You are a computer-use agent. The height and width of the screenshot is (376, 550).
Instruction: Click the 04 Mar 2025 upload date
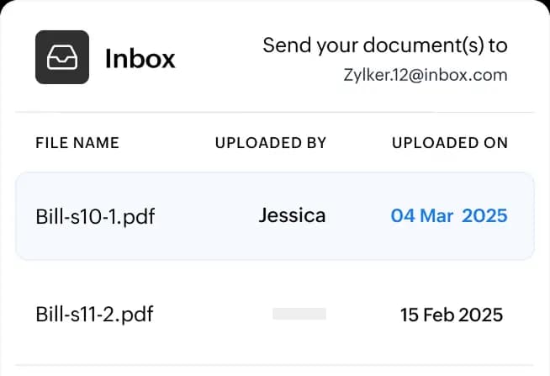[449, 215]
